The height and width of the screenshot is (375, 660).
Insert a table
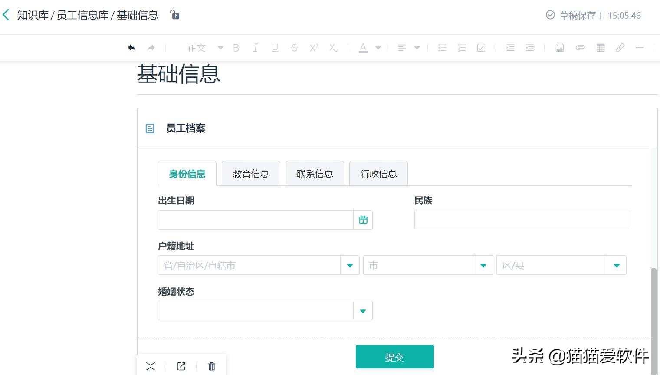[x=601, y=48]
